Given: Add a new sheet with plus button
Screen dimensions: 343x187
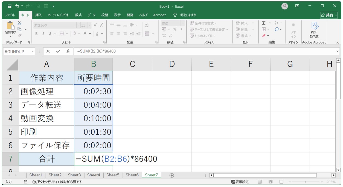Looking at the screenshot, I should [x=171, y=175].
